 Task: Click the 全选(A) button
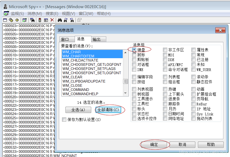[x=78, y=110]
